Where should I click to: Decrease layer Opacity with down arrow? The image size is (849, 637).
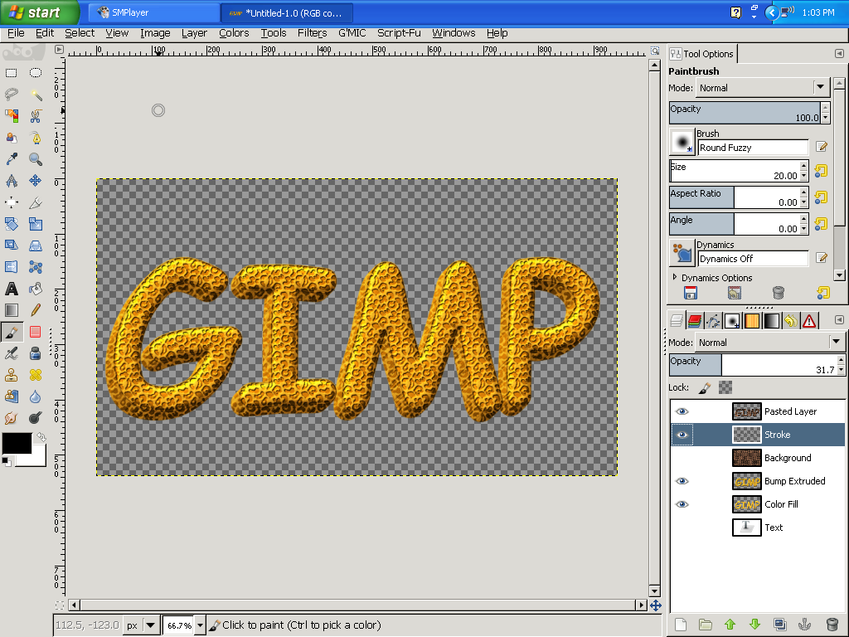click(x=841, y=371)
